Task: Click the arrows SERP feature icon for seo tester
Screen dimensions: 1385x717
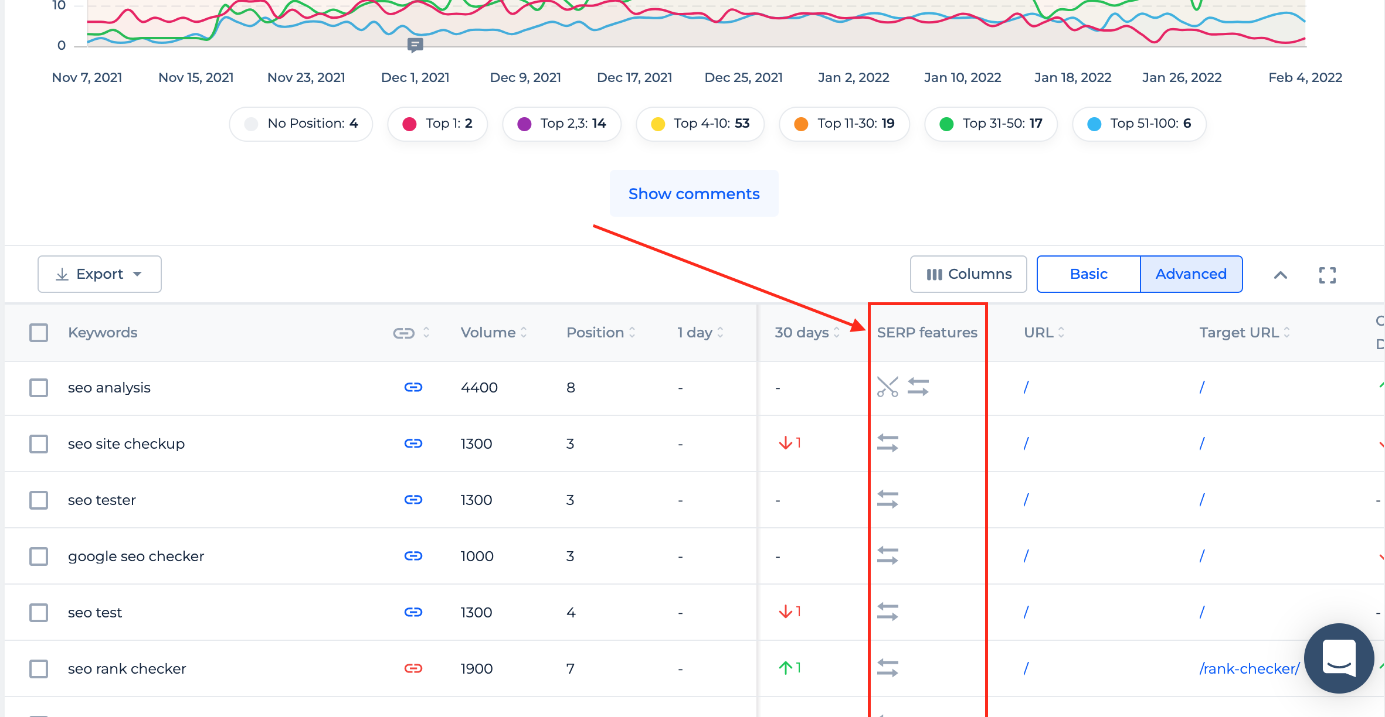Action: [x=886, y=499]
